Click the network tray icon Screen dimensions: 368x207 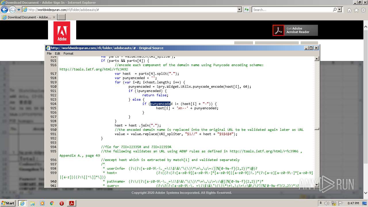pos(334,203)
